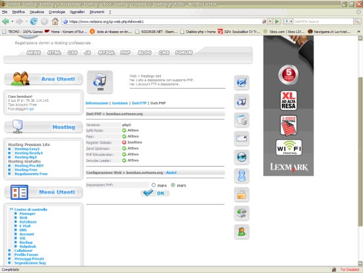Switch to the Dati FTP tab
The height and width of the screenshot is (273, 363).
(139, 103)
